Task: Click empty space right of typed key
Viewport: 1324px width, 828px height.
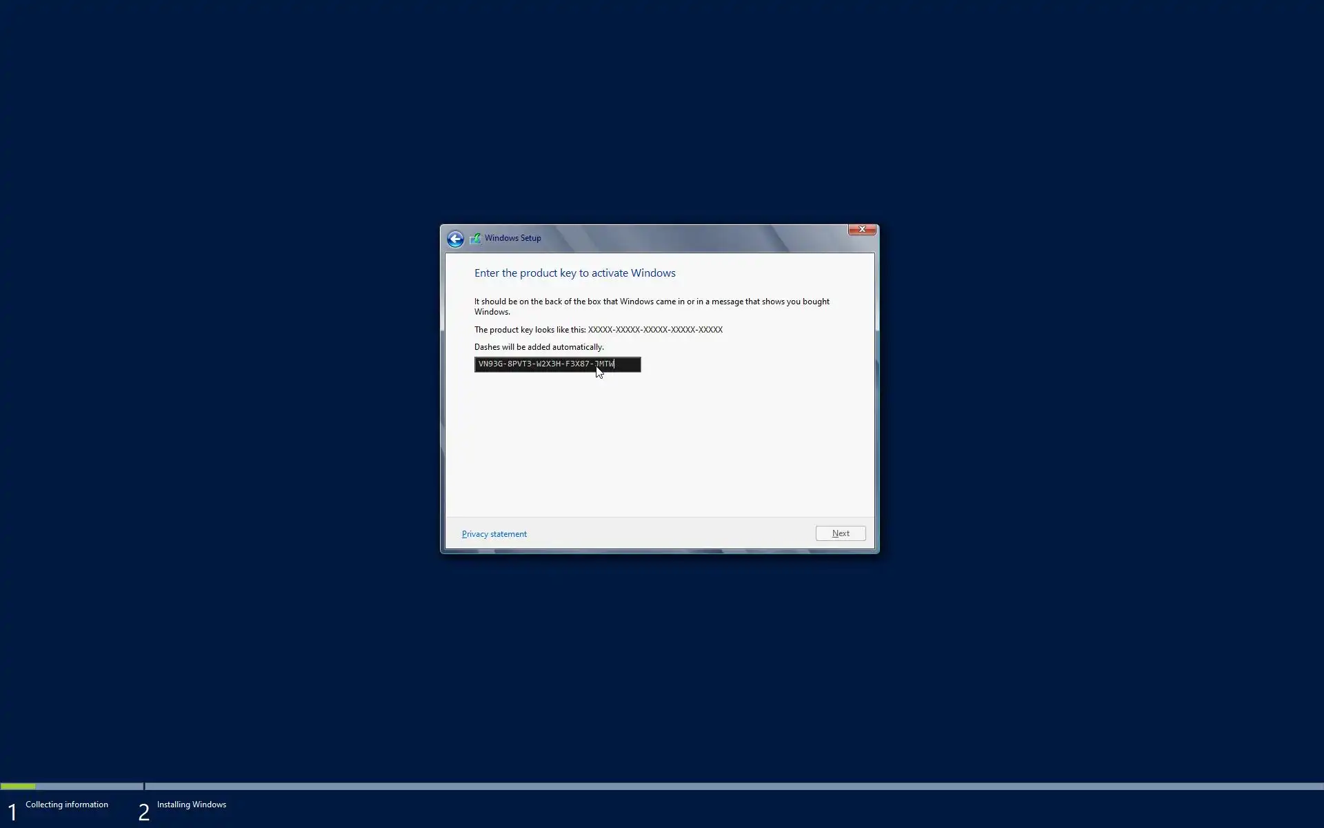Action: 628,364
